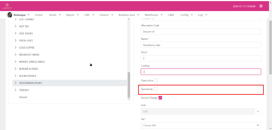Go to the CRM page
This screenshot has height=130, width=272.
(171, 15)
